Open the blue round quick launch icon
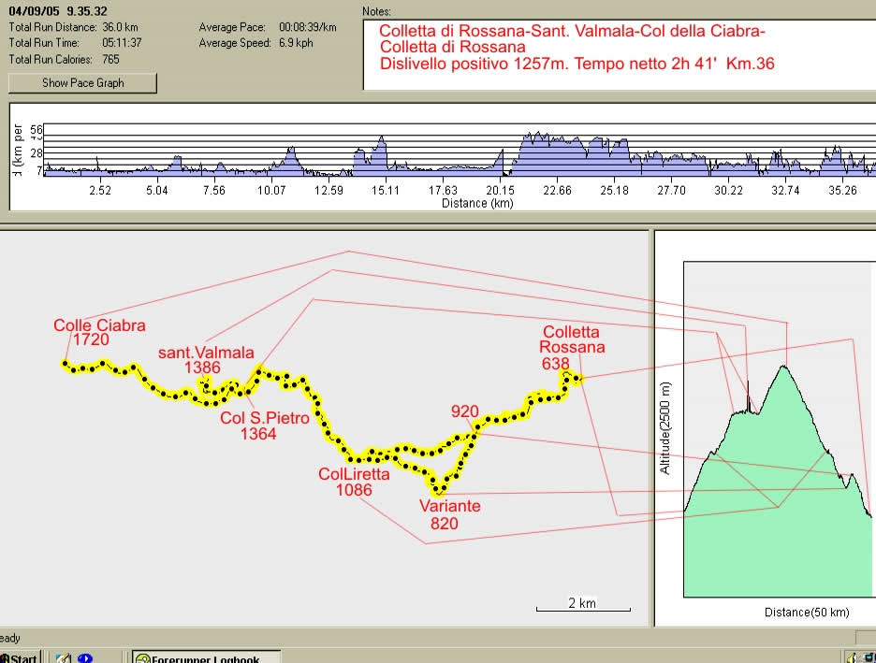876x663 pixels. click(x=85, y=657)
